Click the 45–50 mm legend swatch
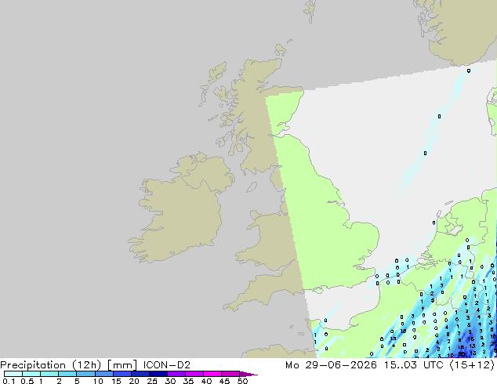497x384 pixels. 230,374
